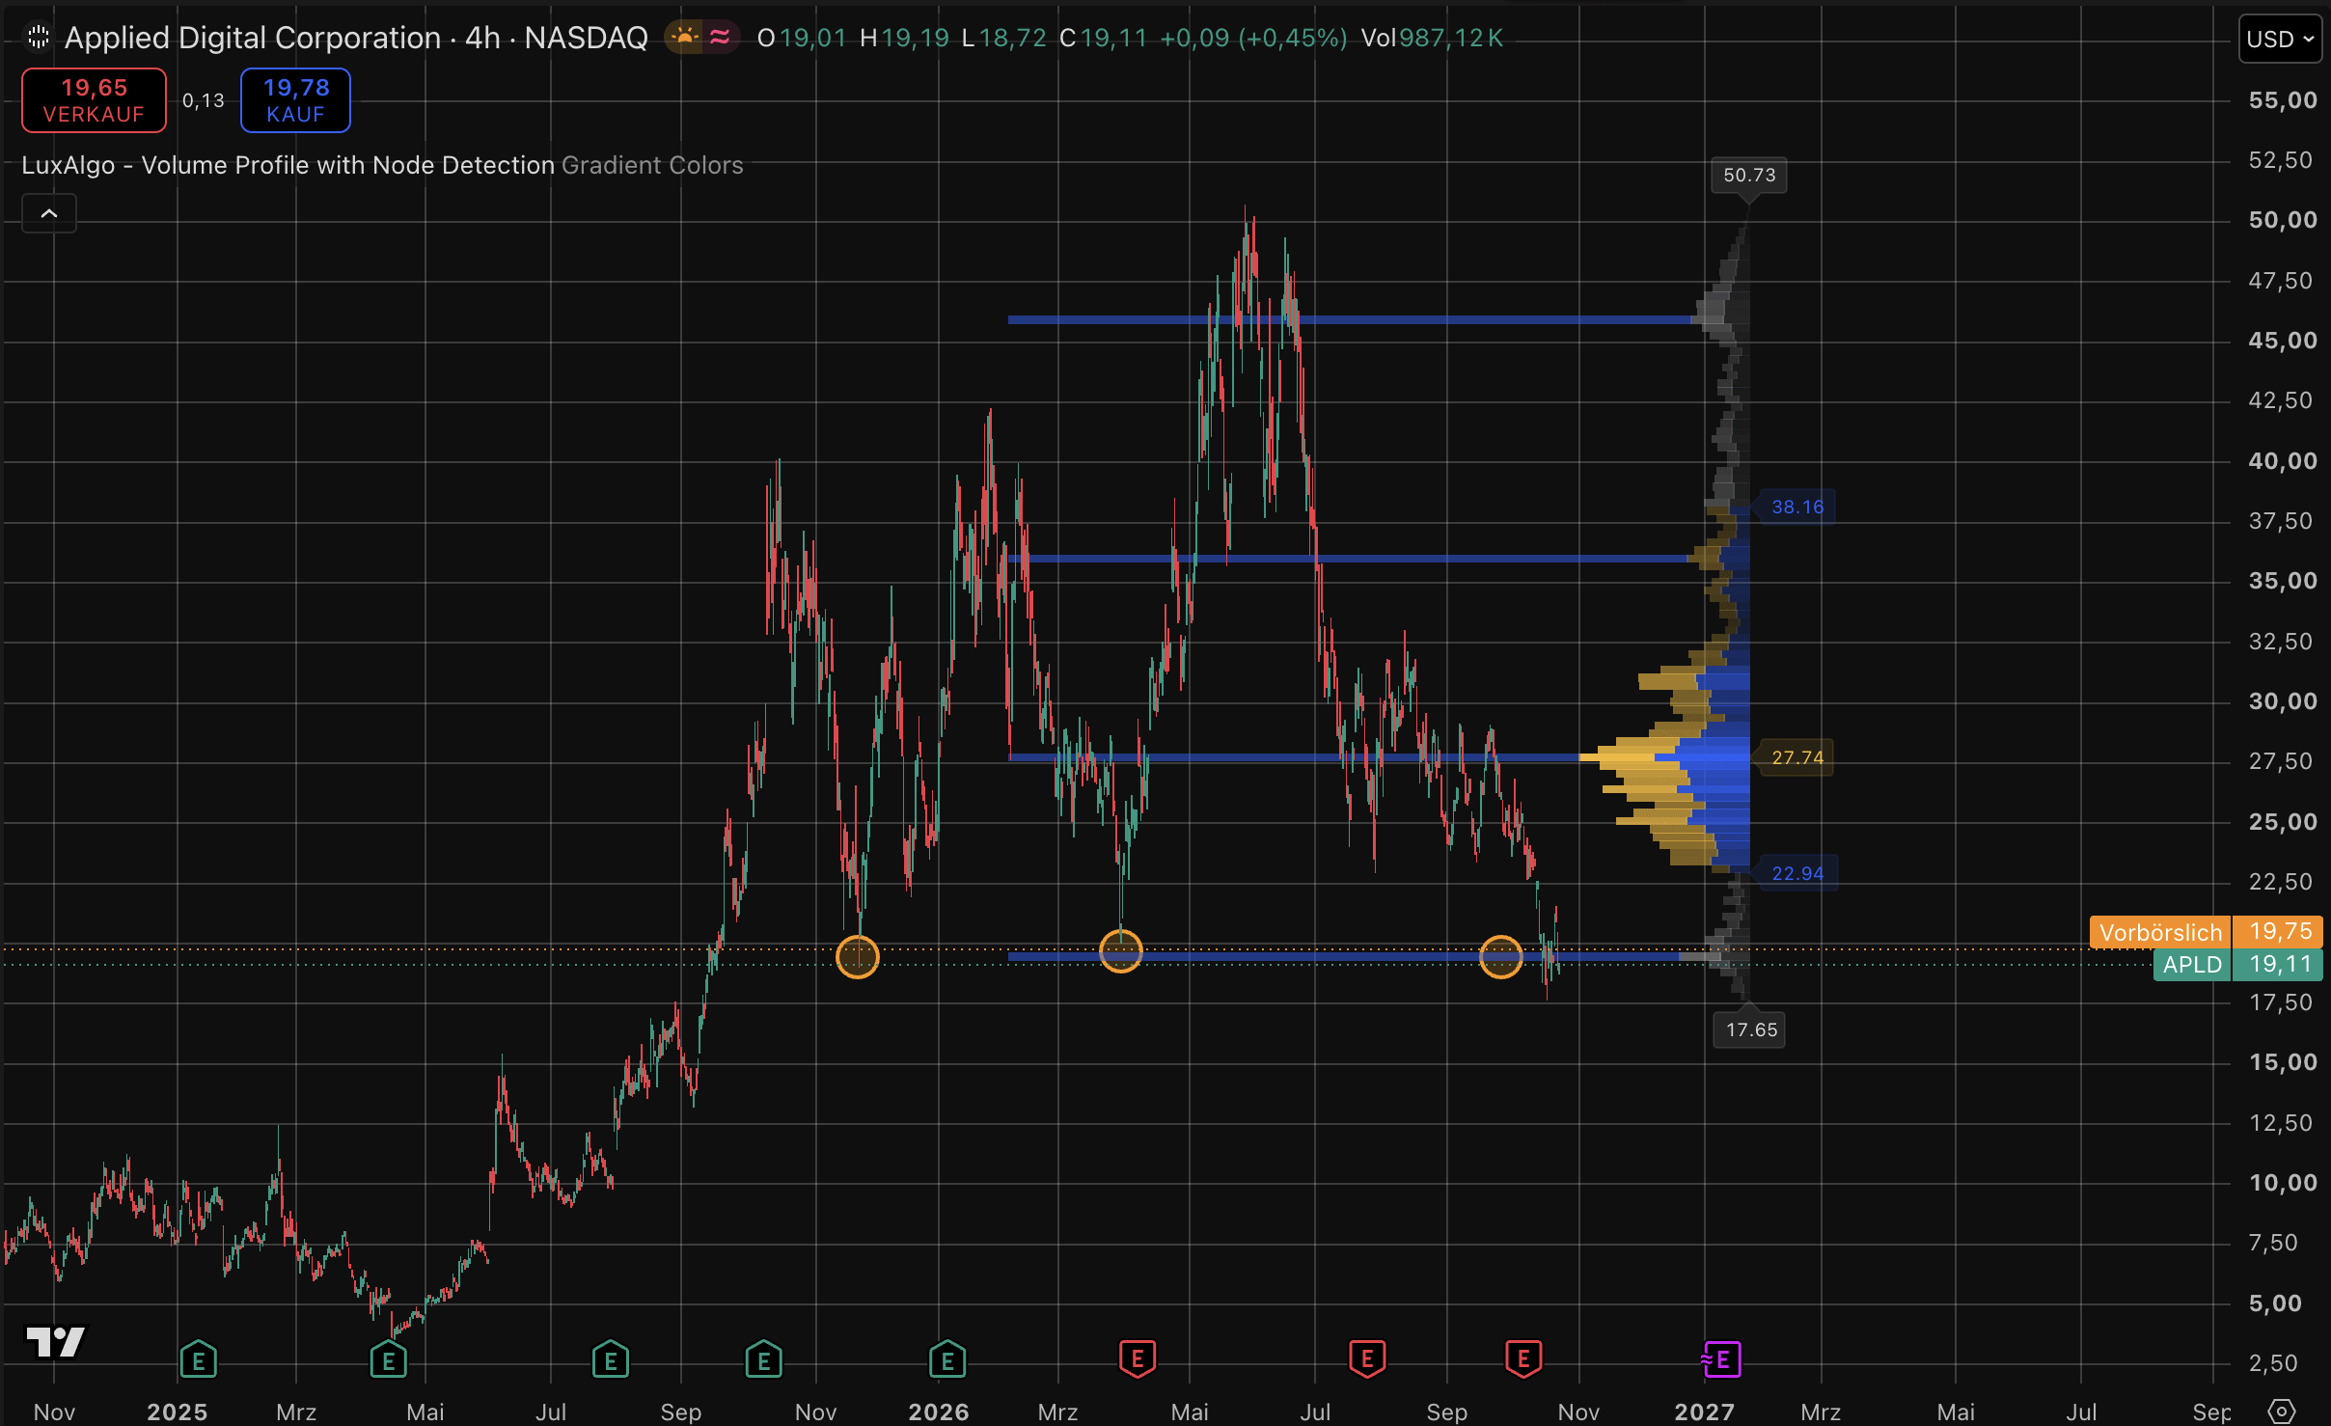The width and height of the screenshot is (2331, 1426).
Task: Click the Applied Digital Corporation symbol title
Action: 253,38
